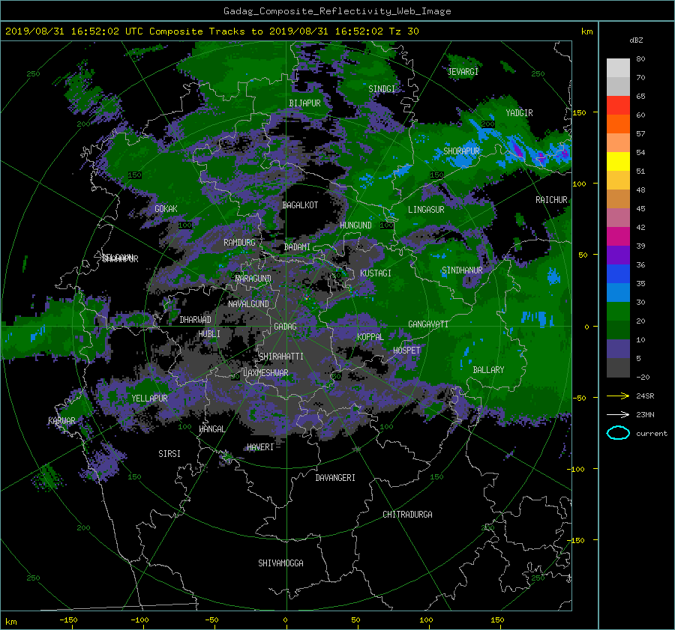Click the purple storm cell near Yadgir
The width and height of the screenshot is (675, 630).
click(x=519, y=151)
